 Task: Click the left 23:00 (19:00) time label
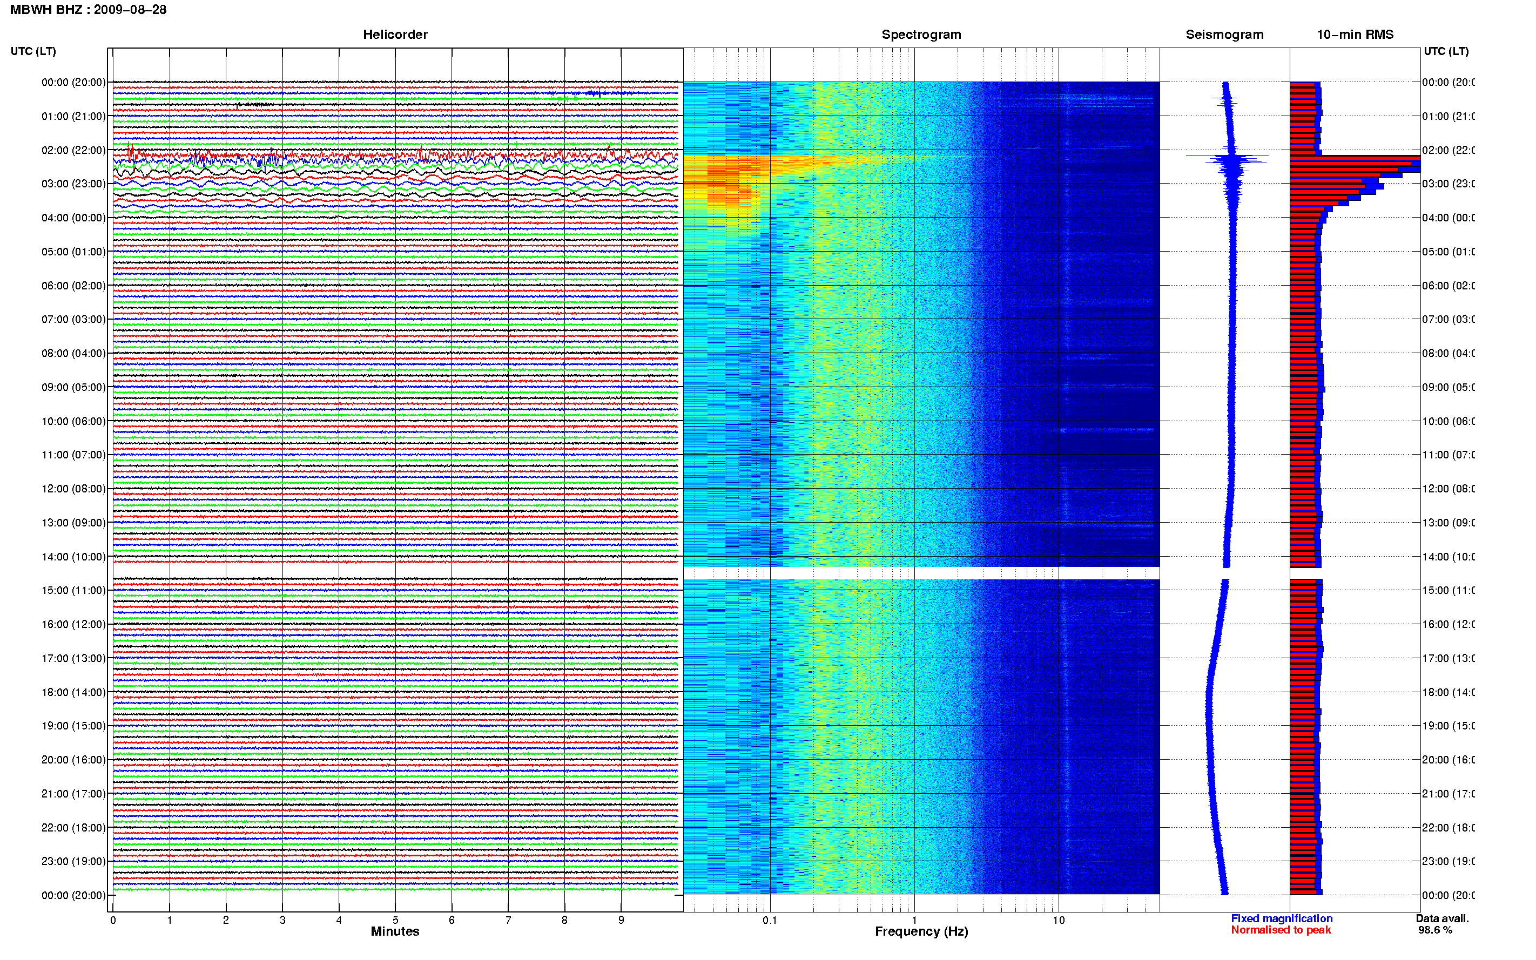[73, 862]
